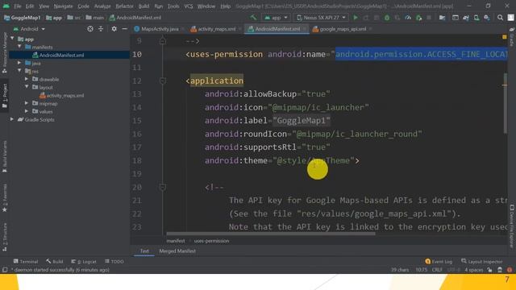Fold the application tag at line 12
This screenshot has width=516, height=290.
(x=163, y=81)
